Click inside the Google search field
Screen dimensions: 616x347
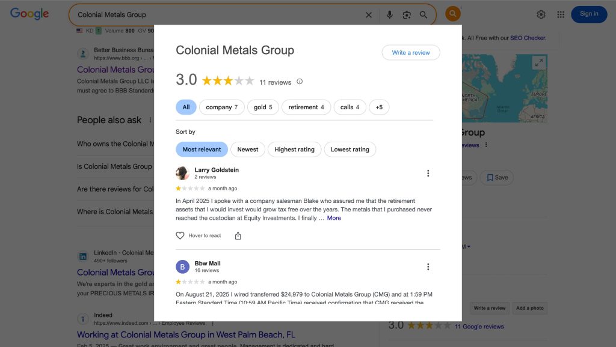pyautogui.click(x=217, y=15)
